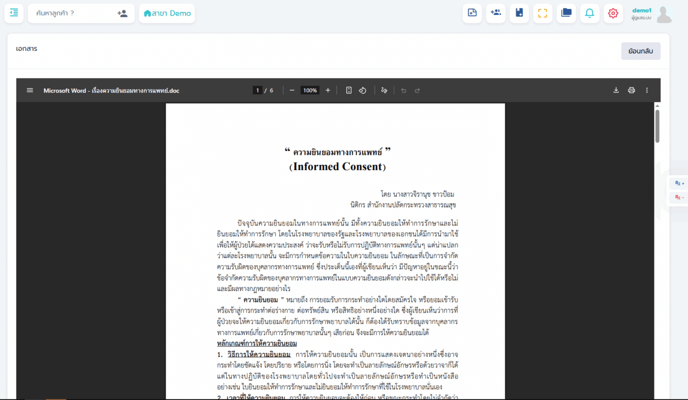Click the redo icon in PDF toolbar
688x400 pixels.
click(x=417, y=90)
